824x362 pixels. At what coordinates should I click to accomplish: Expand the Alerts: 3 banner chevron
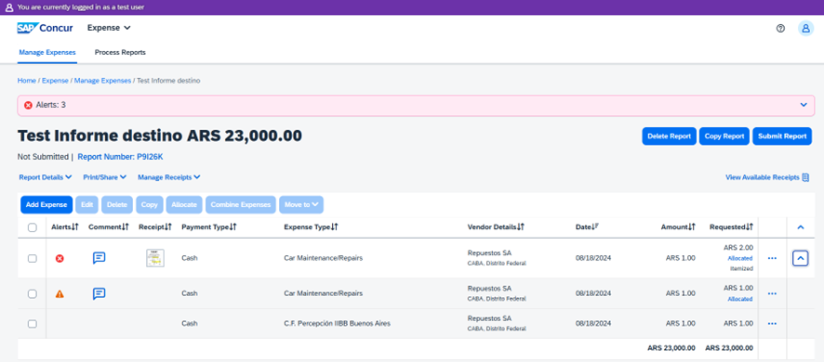pyautogui.click(x=804, y=105)
